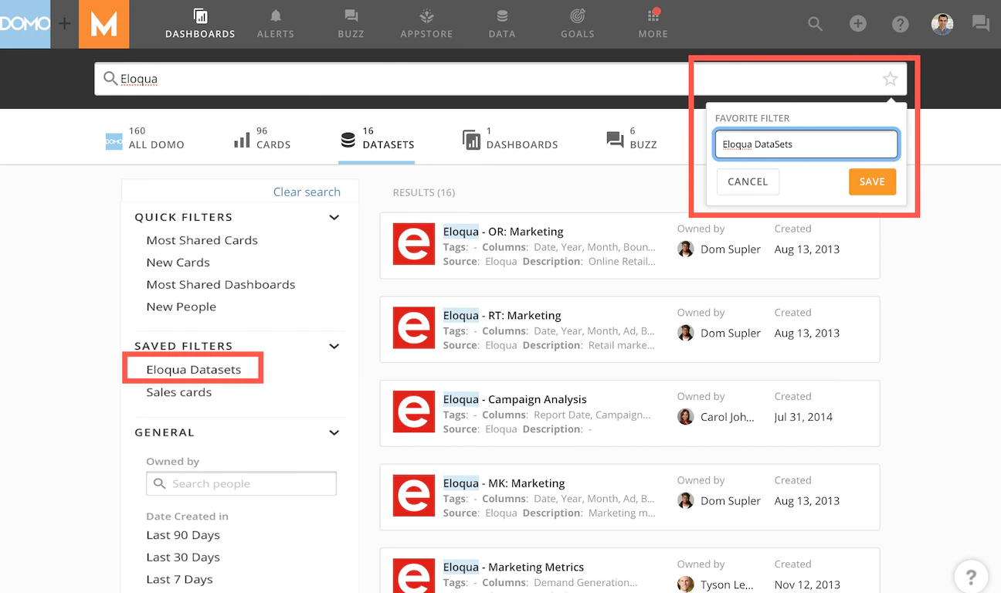Apply Most Shared Cards quick filter

point(202,240)
